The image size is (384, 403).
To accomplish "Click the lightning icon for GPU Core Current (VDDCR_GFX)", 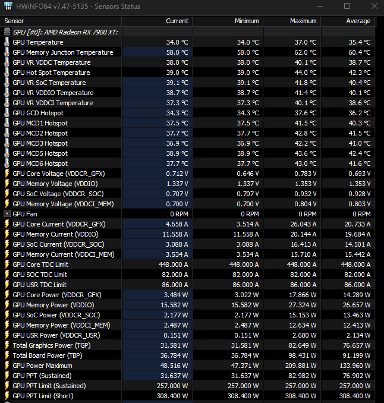I will tap(7, 224).
